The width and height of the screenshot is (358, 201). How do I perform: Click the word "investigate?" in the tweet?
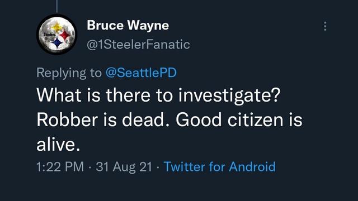point(229,95)
